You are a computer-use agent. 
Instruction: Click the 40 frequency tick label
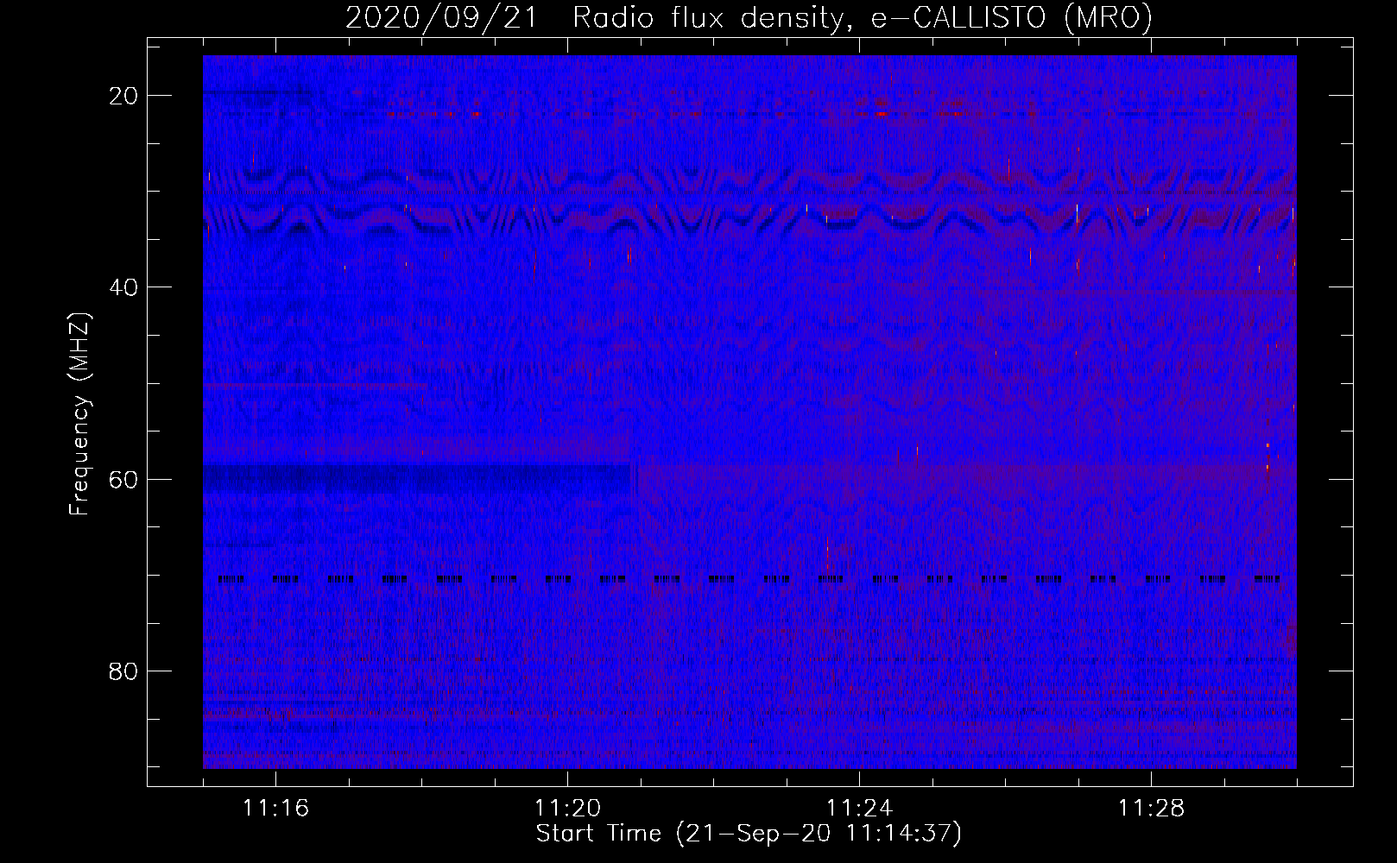tap(124, 287)
